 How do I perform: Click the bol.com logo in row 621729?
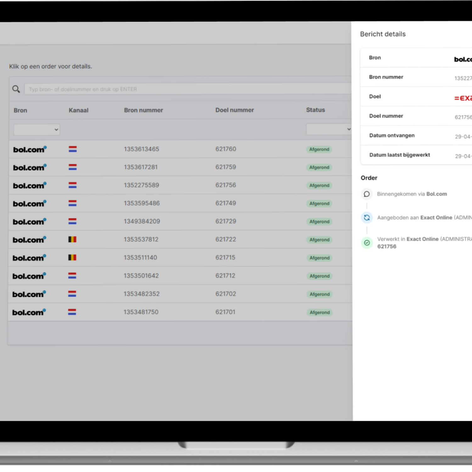30,222
